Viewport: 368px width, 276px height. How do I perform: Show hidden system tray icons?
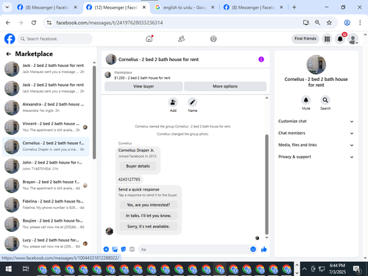304,269
